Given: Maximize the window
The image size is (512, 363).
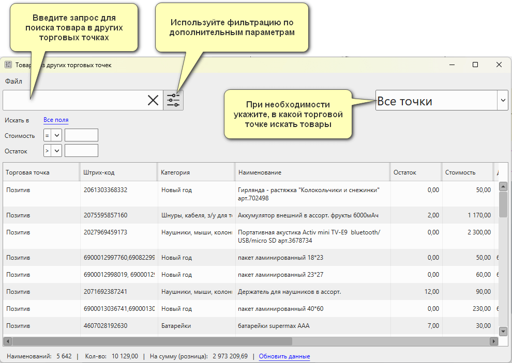Looking at the screenshot, I should click(475, 65).
